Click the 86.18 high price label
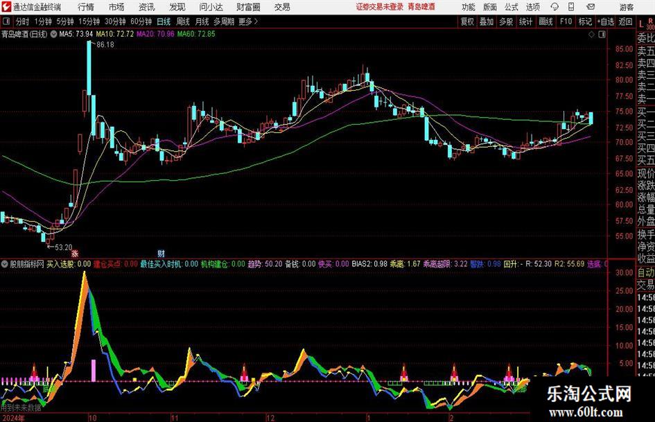 (x=105, y=45)
